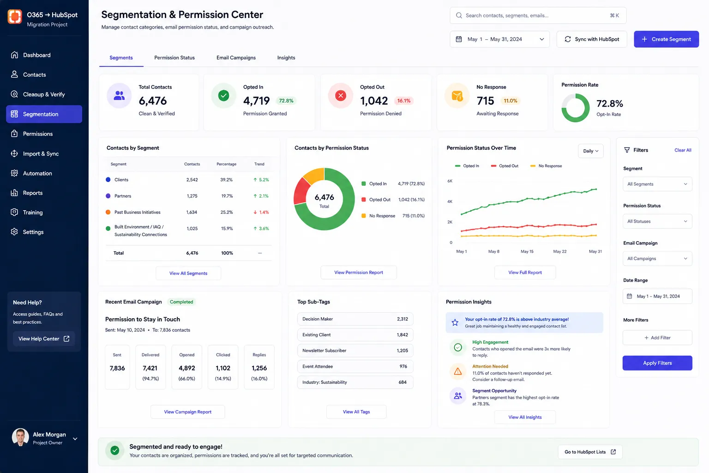
Task: Click the Completed campaign status badge
Action: click(x=181, y=302)
